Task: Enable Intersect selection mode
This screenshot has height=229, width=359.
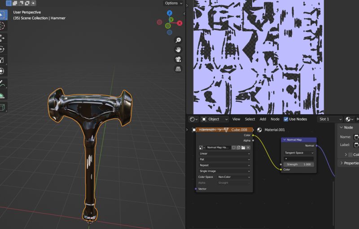Action: click(33, 3)
